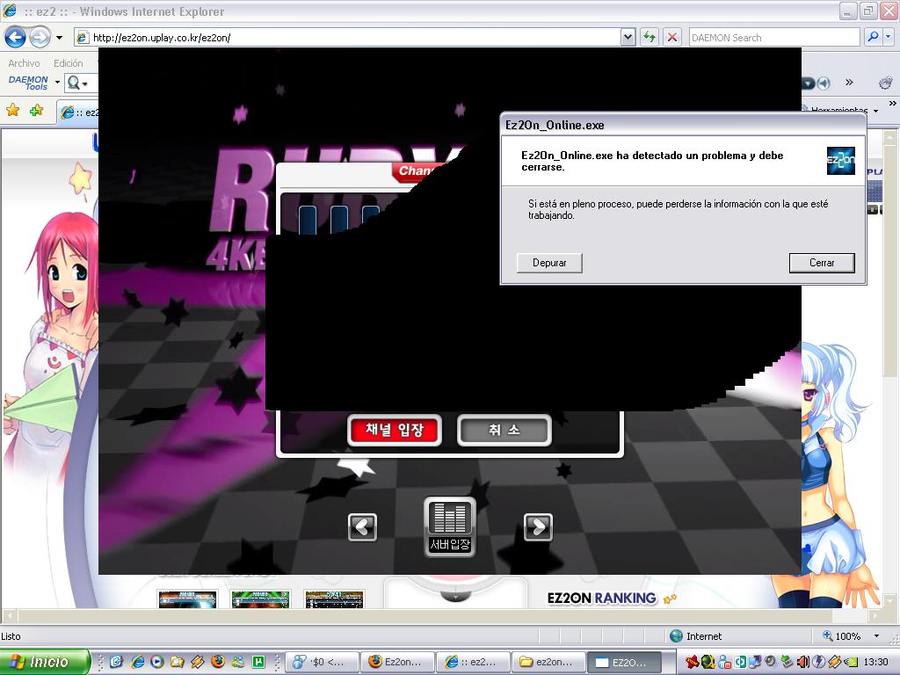Open the Favorites Center star icon
The height and width of the screenshot is (675, 900).
point(12,110)
